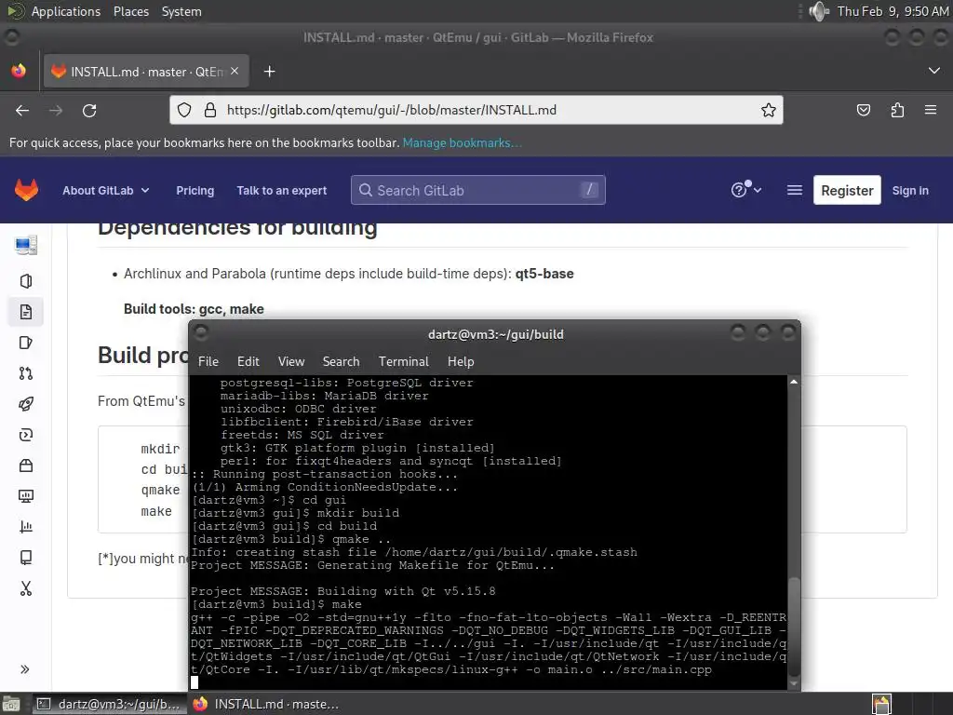Click the GitLab fox logo
Viewport: 953px width, 715px height.
(26, 190)
